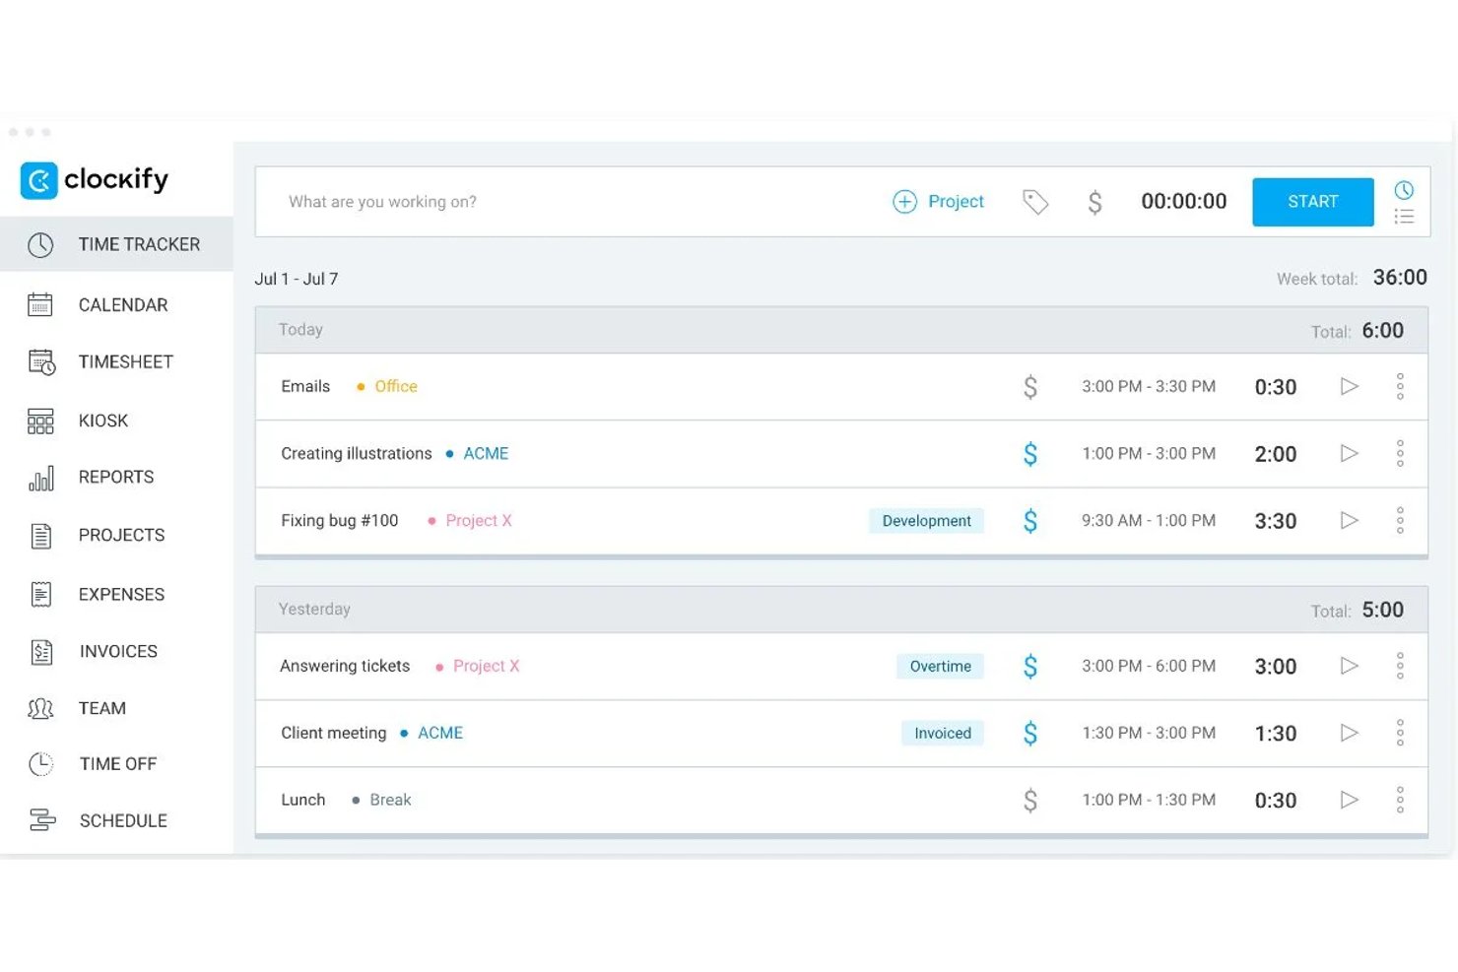Viewport: 1458px width, 972px height.
Task: Click the Clockify logo
Action: (x=94, y=180)
